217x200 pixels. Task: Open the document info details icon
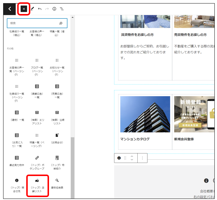coord(54,9)
